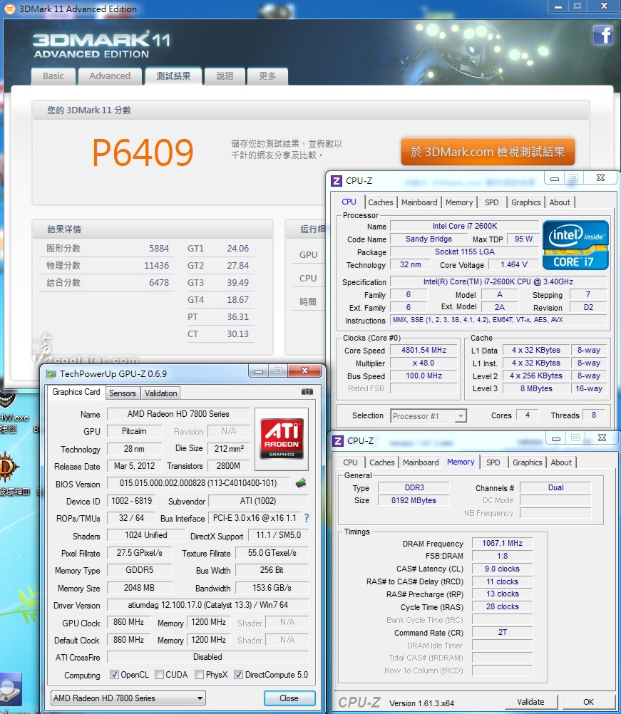Screen dimensions: 621x714
Task: Click the physics score value 11436
Action: pyautogui.click(x=156, y=266)
